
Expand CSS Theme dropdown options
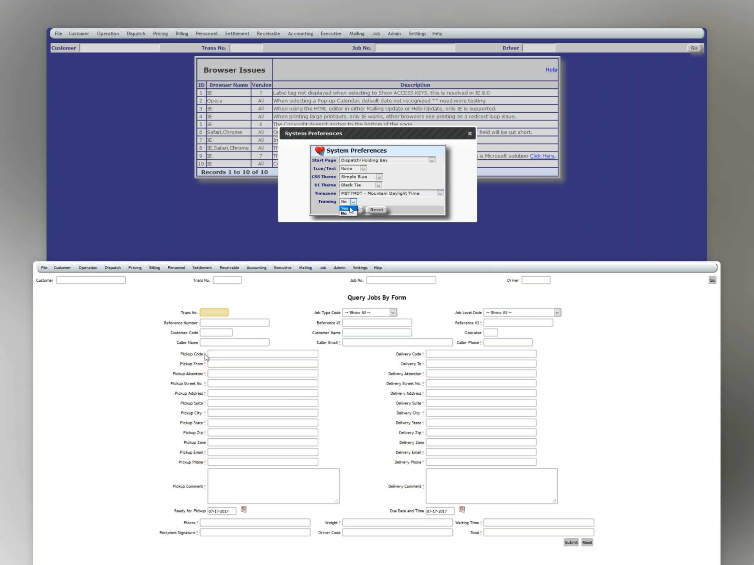point(378,177)
